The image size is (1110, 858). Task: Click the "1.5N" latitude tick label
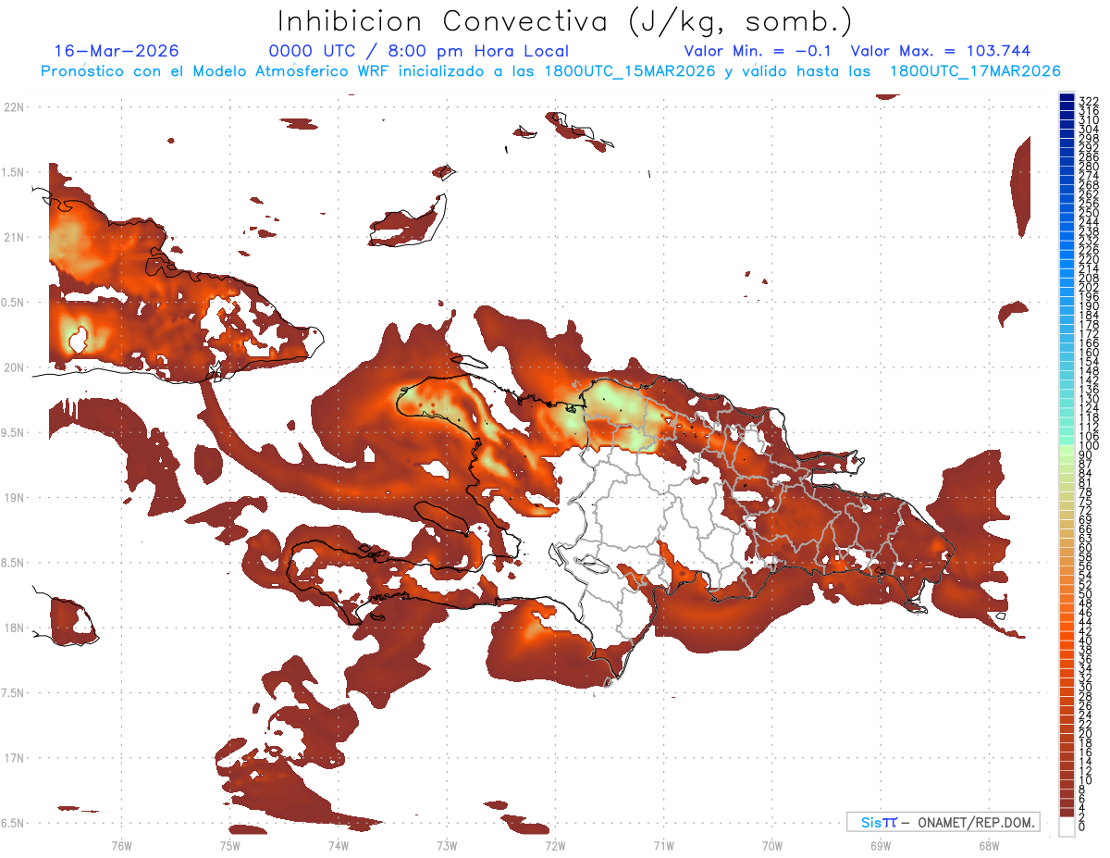tap(14, 172)
